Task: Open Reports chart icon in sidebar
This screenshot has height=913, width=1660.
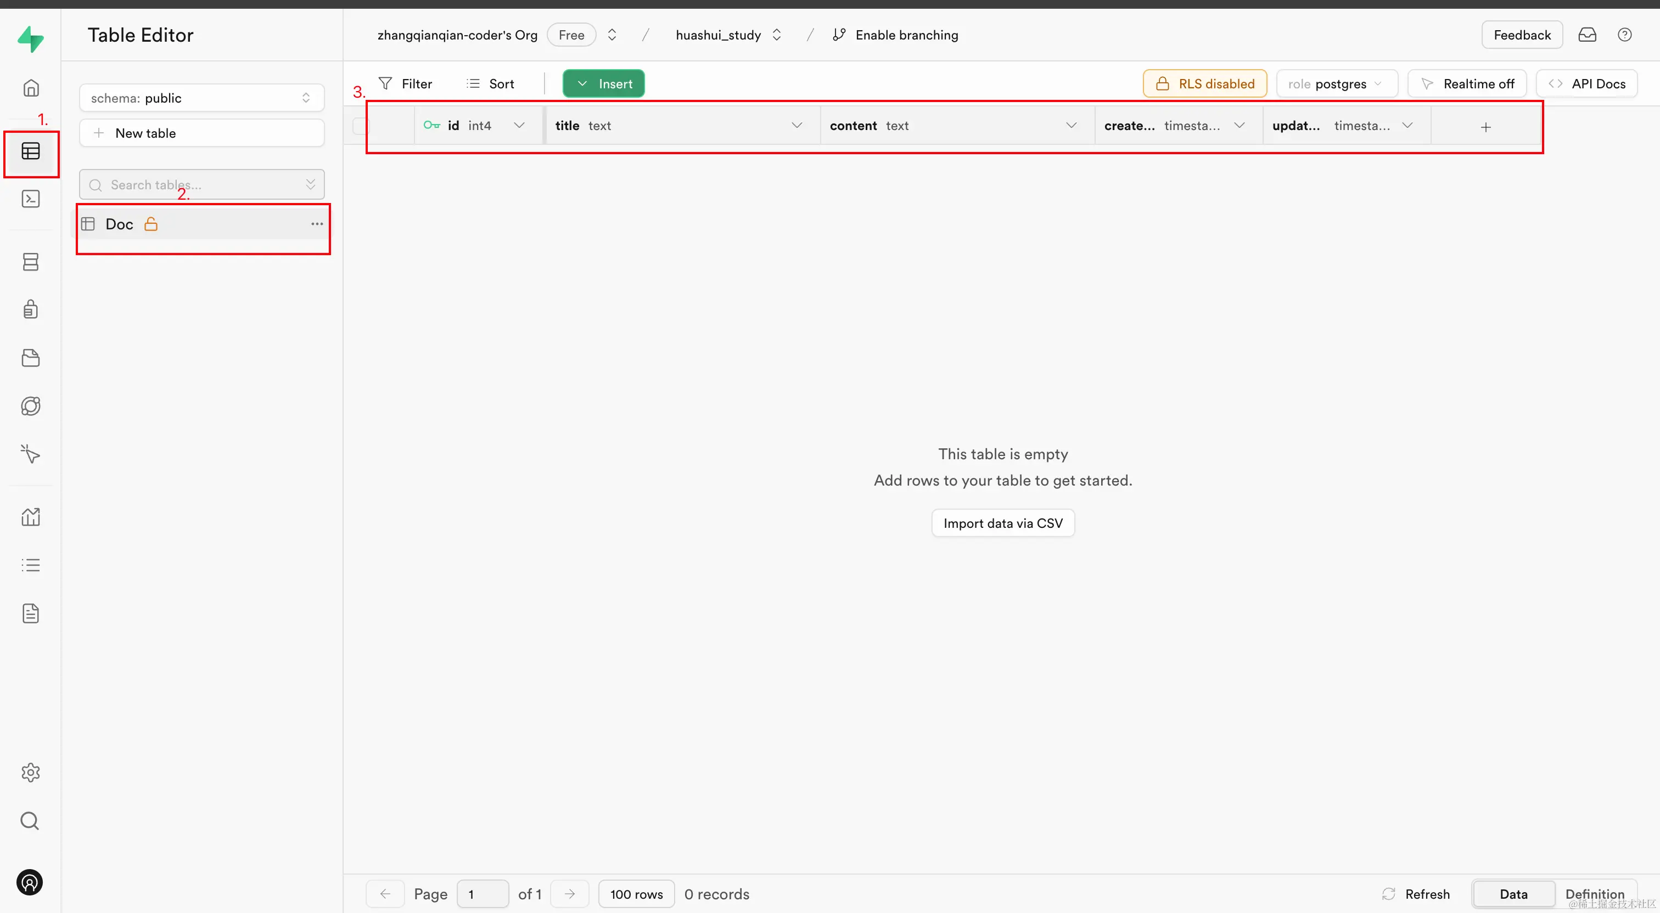Action: point(30,517)
